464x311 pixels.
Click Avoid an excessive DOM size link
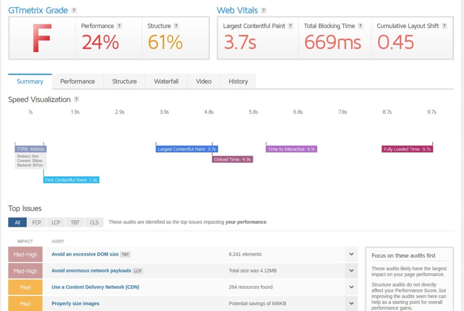coord(85,254)
